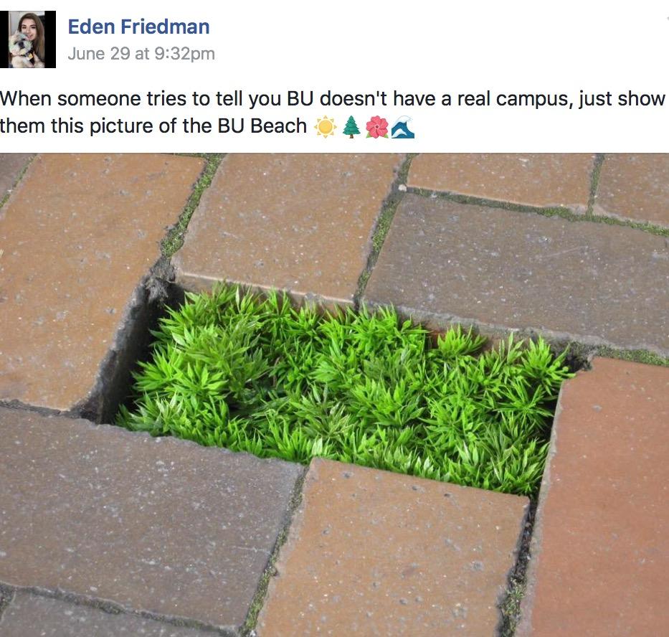
Task: Click the first name "Eden" in the header
Action: (92, 27)
